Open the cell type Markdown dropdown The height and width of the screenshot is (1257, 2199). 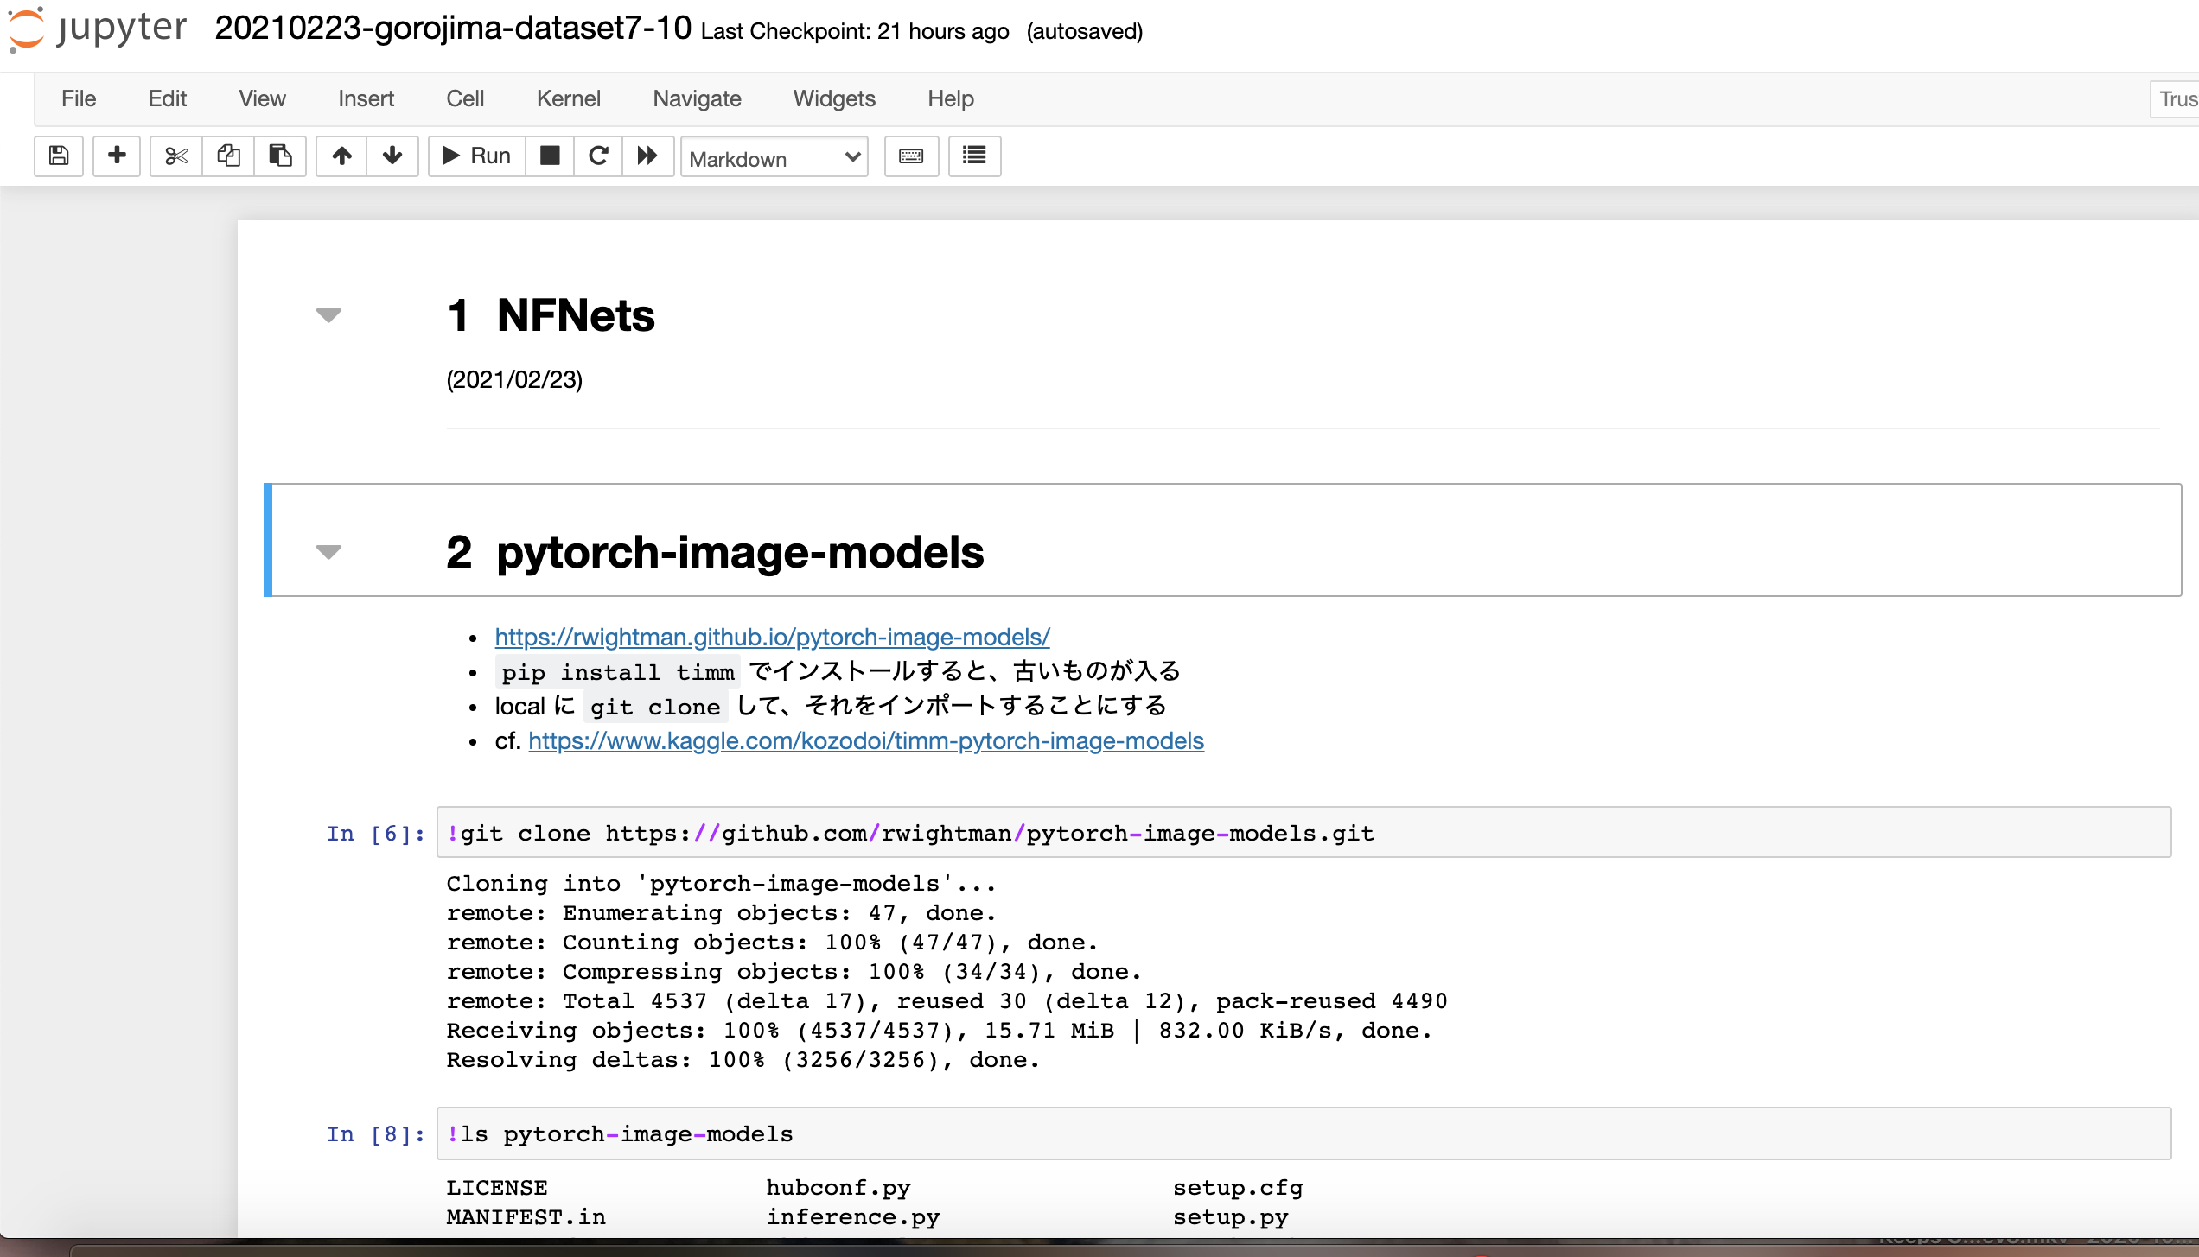coord(774,157)
